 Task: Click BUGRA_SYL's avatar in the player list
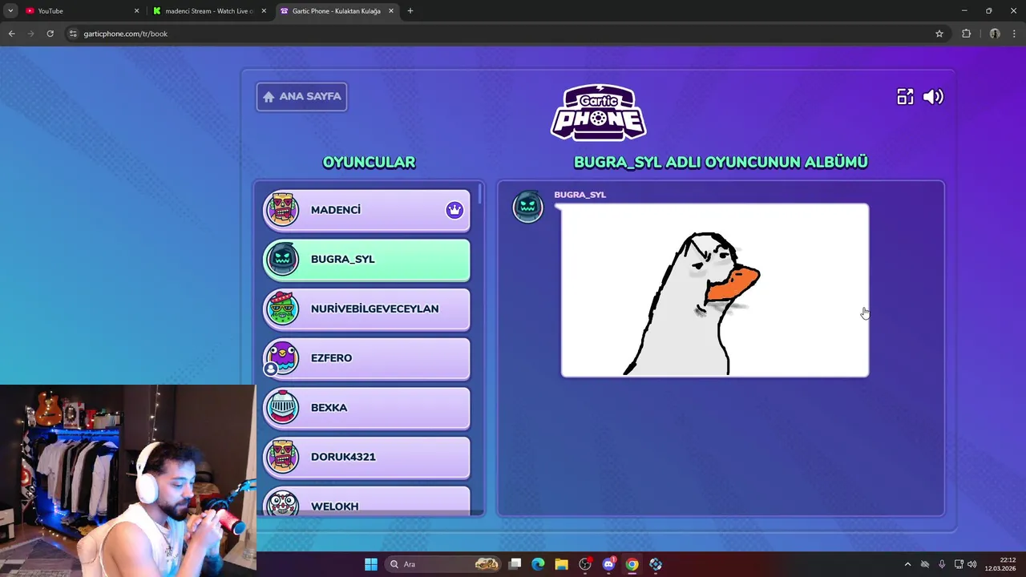(282, 259)
